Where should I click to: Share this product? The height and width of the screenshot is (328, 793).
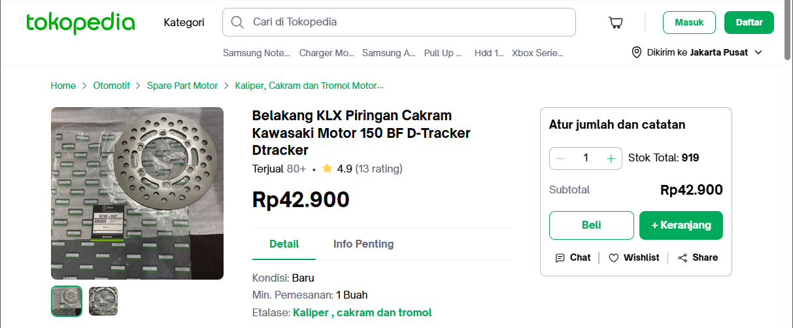coord(698,257)
